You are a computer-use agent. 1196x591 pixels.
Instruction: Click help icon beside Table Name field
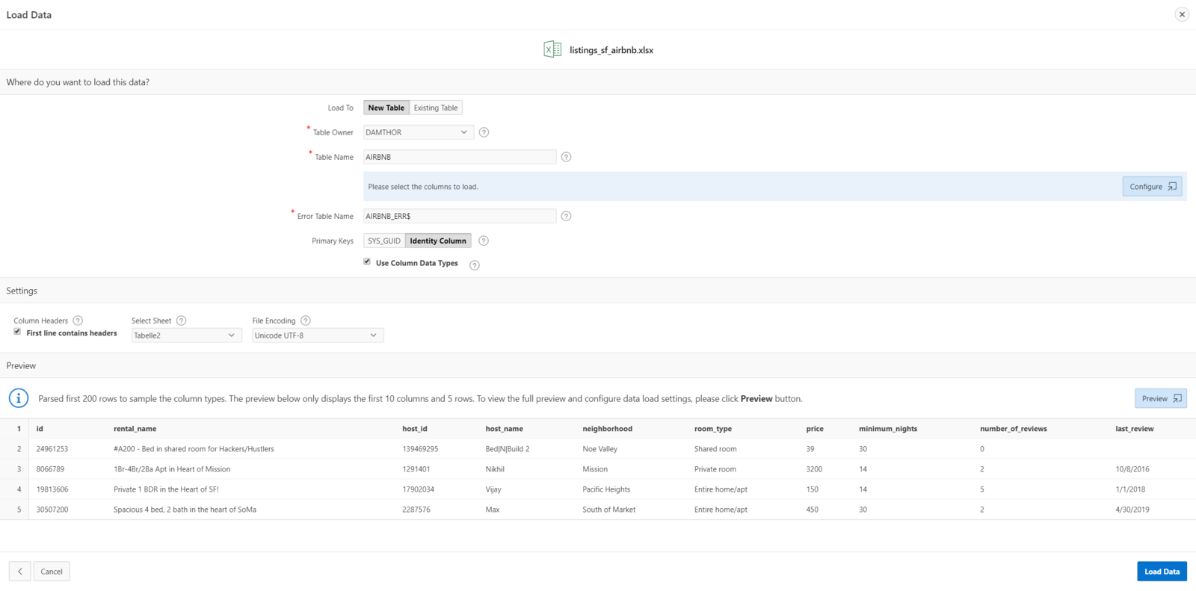point(566,157)
